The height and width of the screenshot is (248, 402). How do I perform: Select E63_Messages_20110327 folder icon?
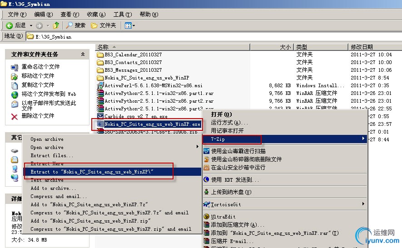[x=100, y=70]
